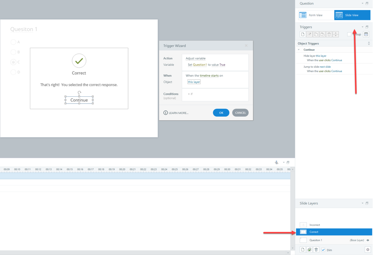Click the Continue button on slide

79,100
